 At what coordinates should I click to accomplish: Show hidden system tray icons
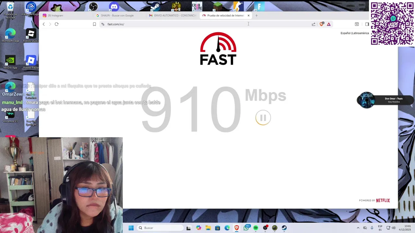pyautogui.click(x=358, y=228)
